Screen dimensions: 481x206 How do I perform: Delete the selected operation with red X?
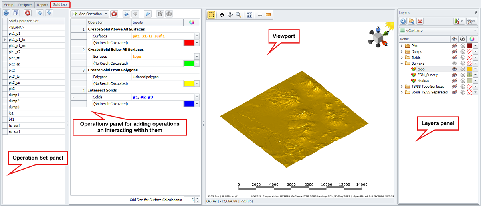coord(114,14)
